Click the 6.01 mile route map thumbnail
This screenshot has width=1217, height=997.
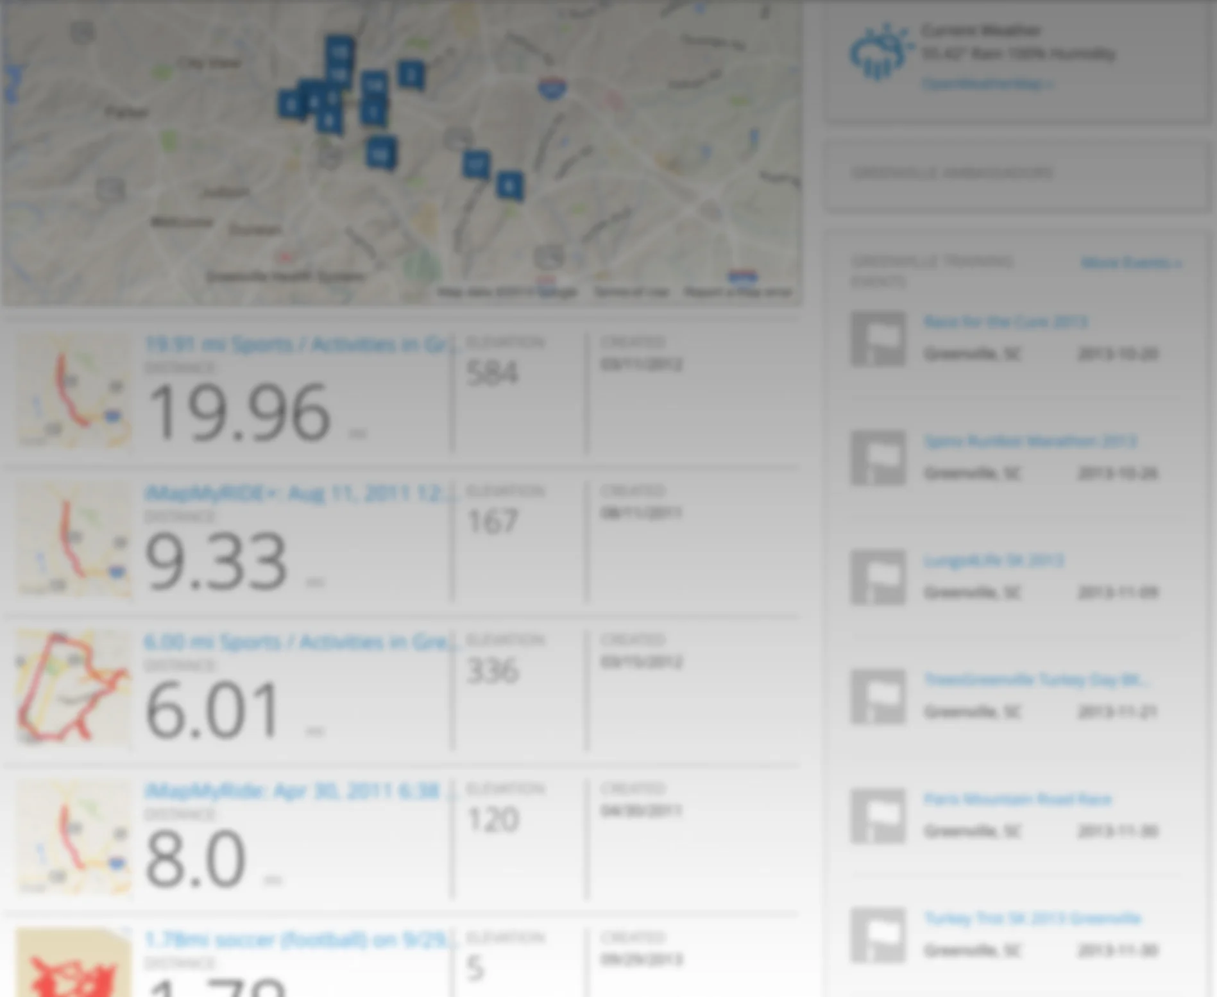pyautogui.click(x=73, y=688)
